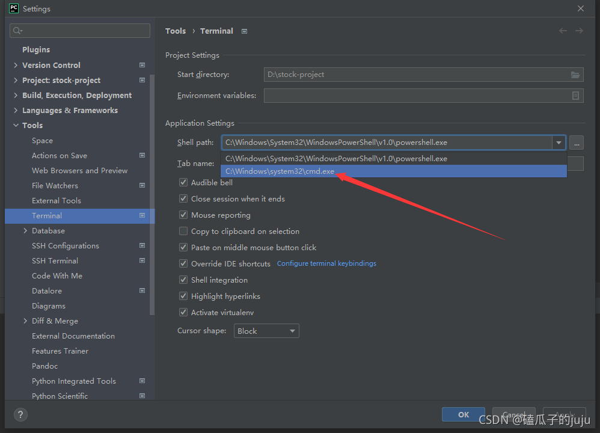The width and height of the screenshot is (600, 433).
Task: Enable Copy to clipboard on selection
Action: coord(183,232)
